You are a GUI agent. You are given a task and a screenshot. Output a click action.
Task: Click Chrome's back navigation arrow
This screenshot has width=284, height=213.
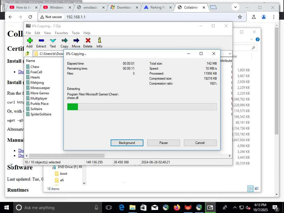coord(10,17)
